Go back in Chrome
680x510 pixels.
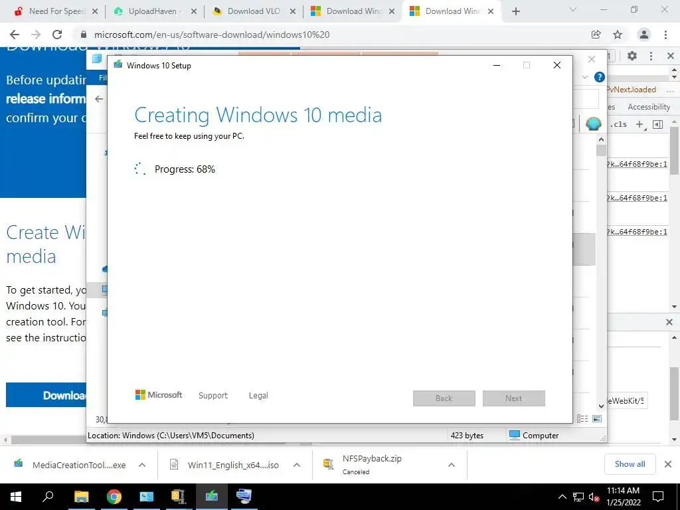pos(15,35)
